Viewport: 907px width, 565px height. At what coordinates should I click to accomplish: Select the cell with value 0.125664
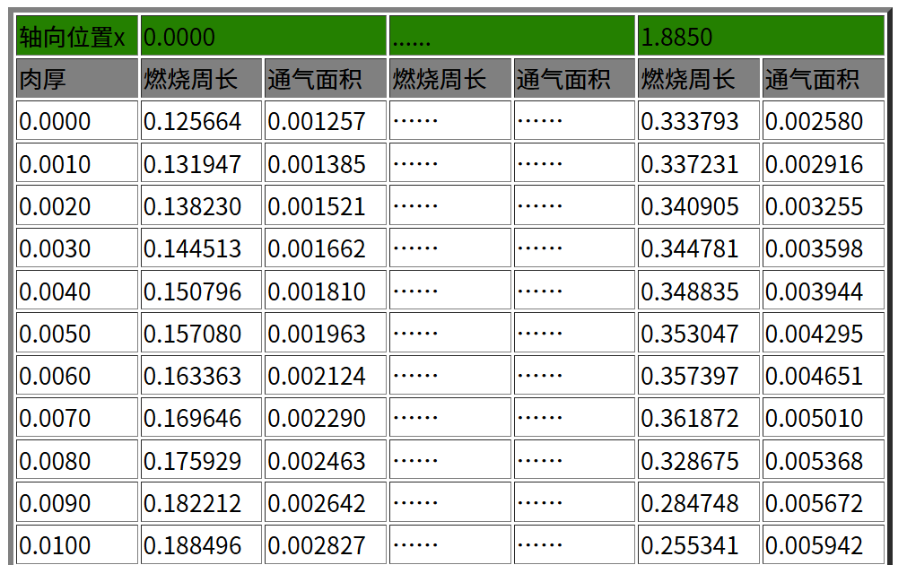201,121
